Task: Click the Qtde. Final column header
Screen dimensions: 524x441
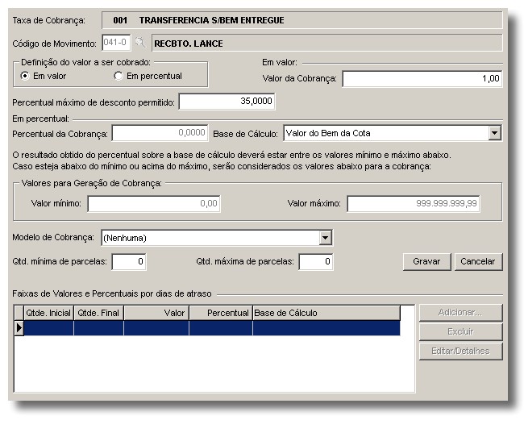Action: [98, 313]
